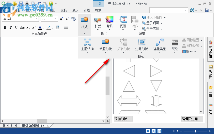
Task: Click the help question mark icon
Action: [207, 10]
